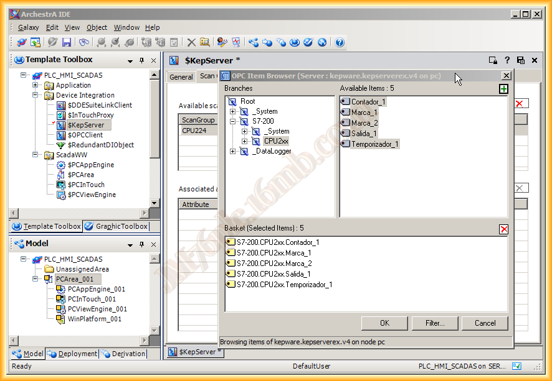This screenshot has width=552, height=381.
Task: Click the Delete (X) toolbar icon
Action: [191, 42]
